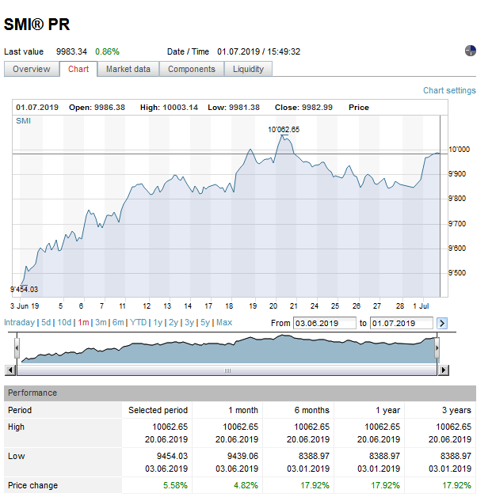The image size is (492, 501).
Task: Select 1m time range
Action: (83, 322)
